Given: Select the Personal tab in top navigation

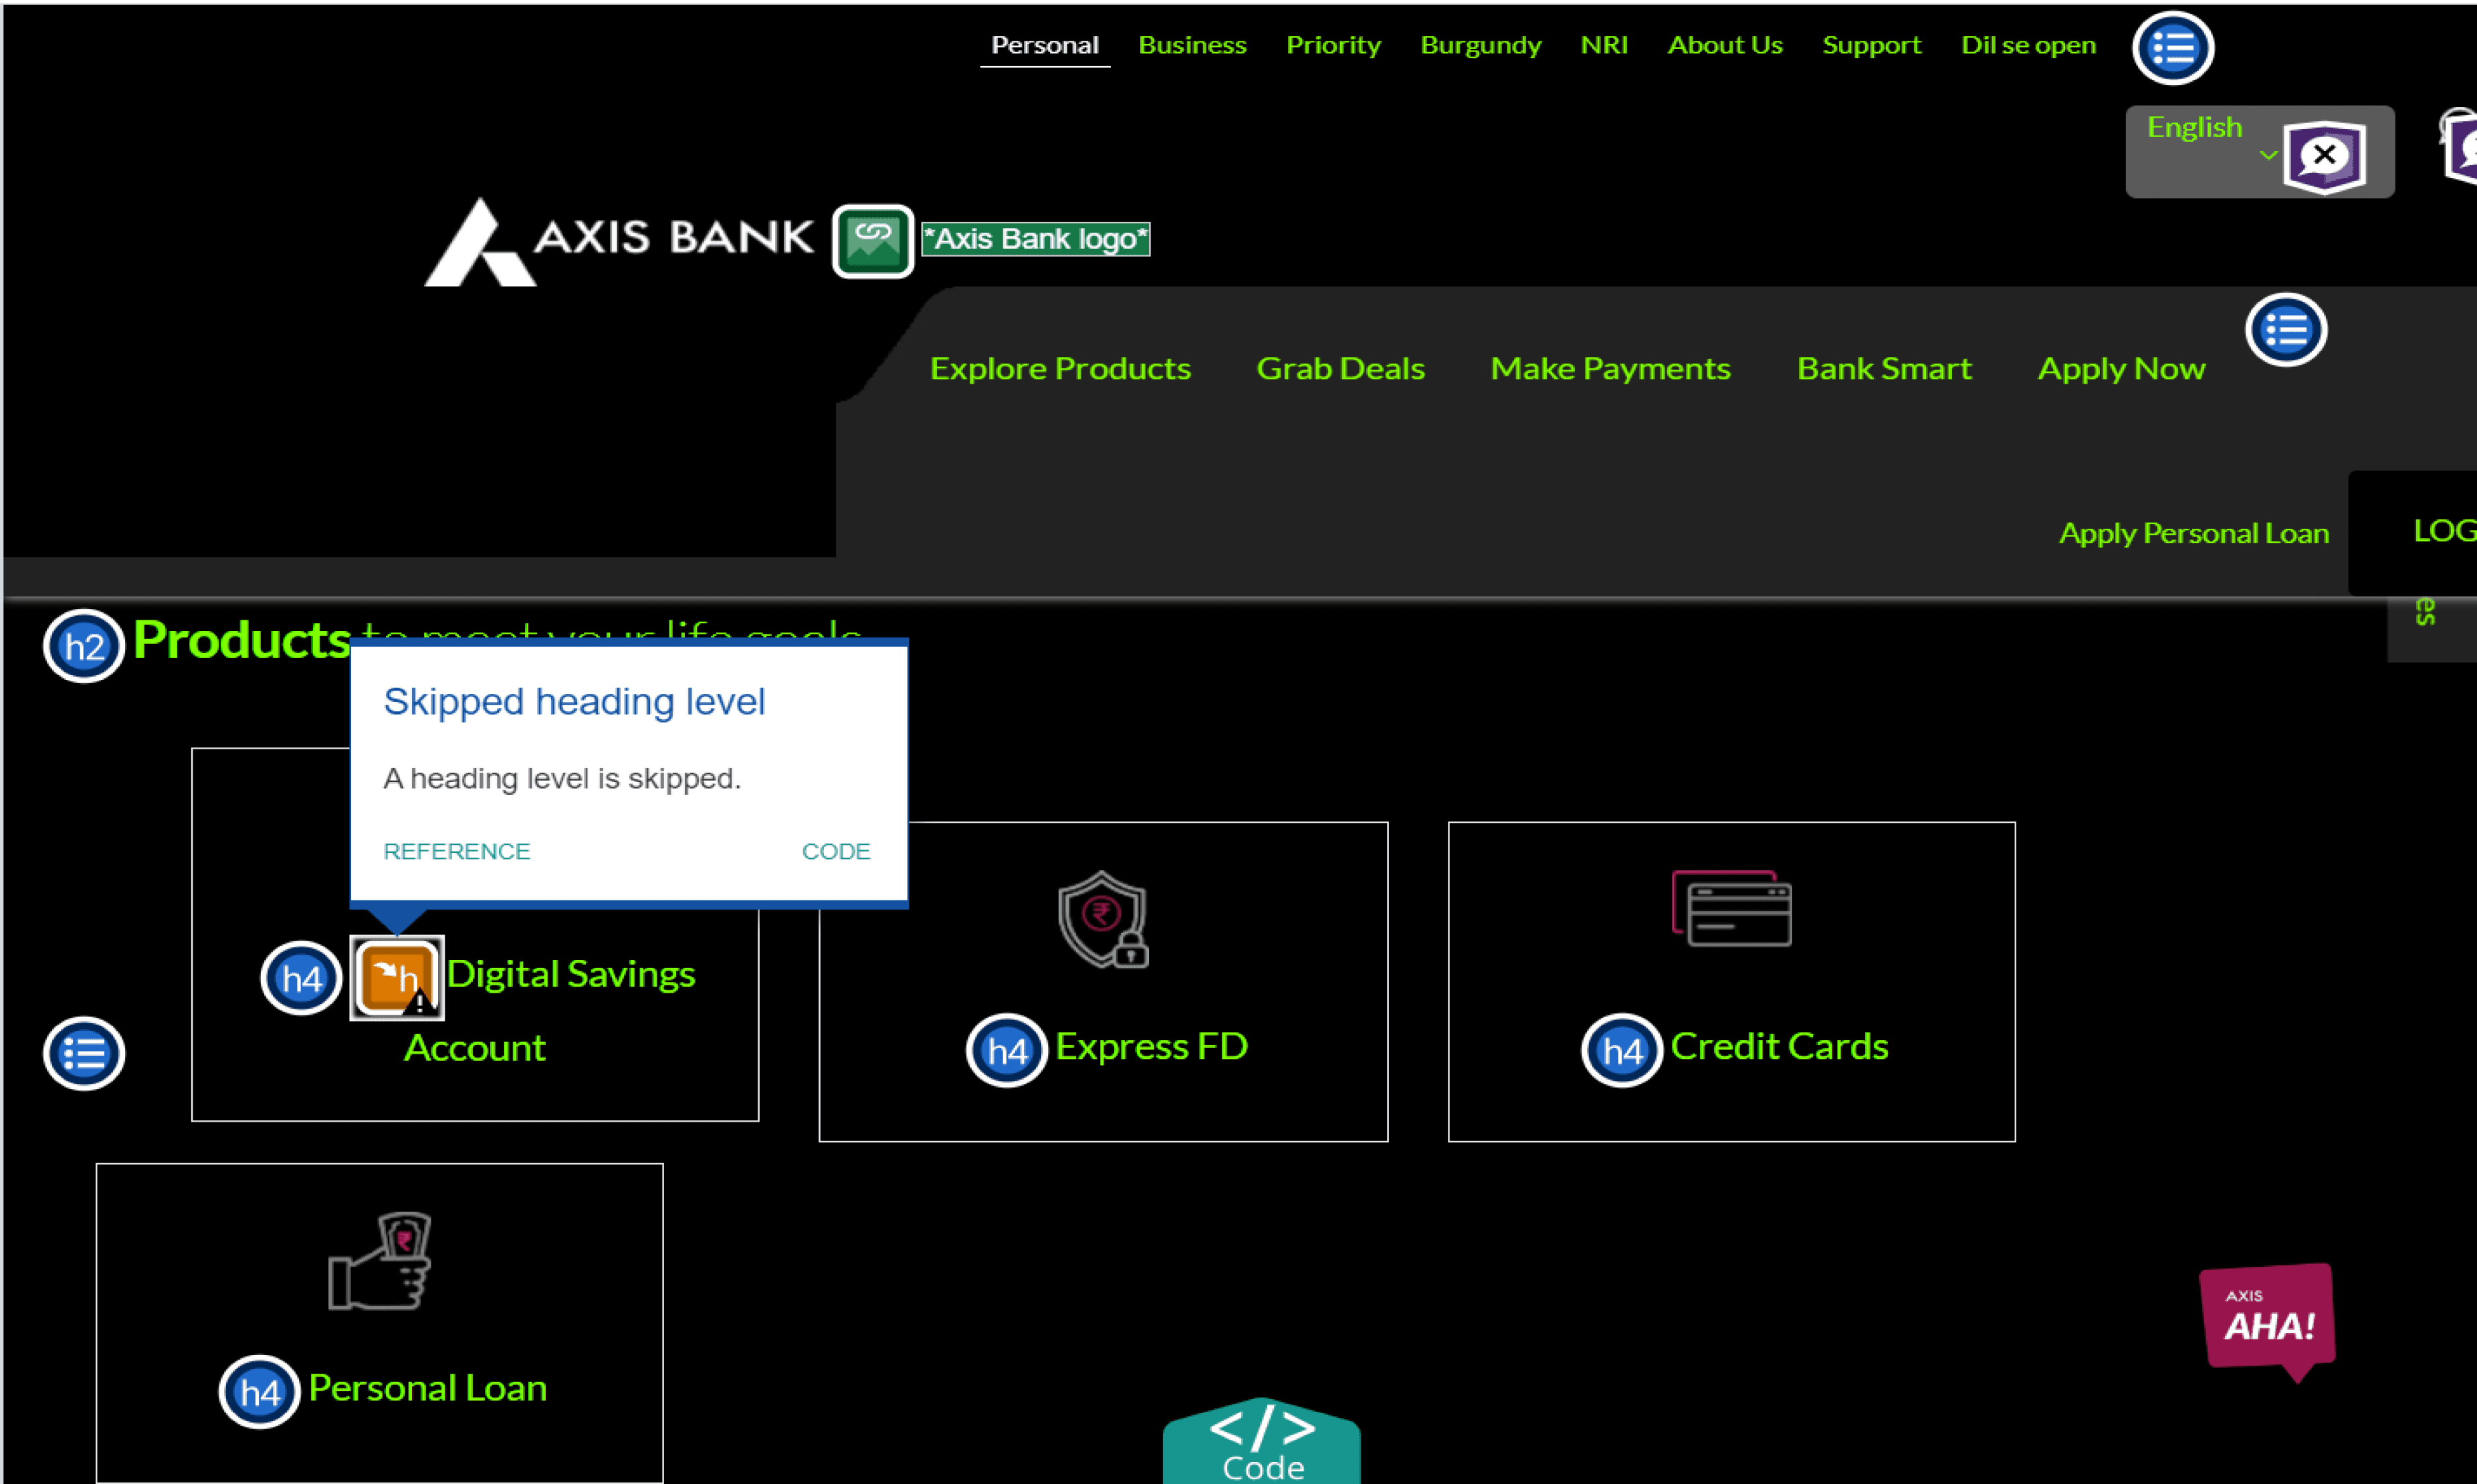Looking at the screenshot, I should click(x=1045, y=45).
